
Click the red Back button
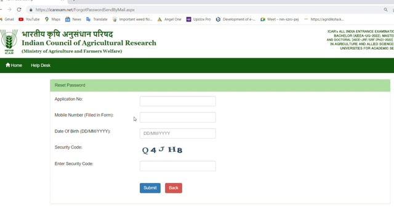coord(174,188)
